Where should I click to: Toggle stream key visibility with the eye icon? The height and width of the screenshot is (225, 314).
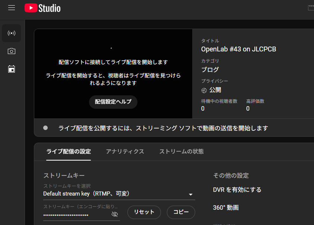(x=114, y=214)
